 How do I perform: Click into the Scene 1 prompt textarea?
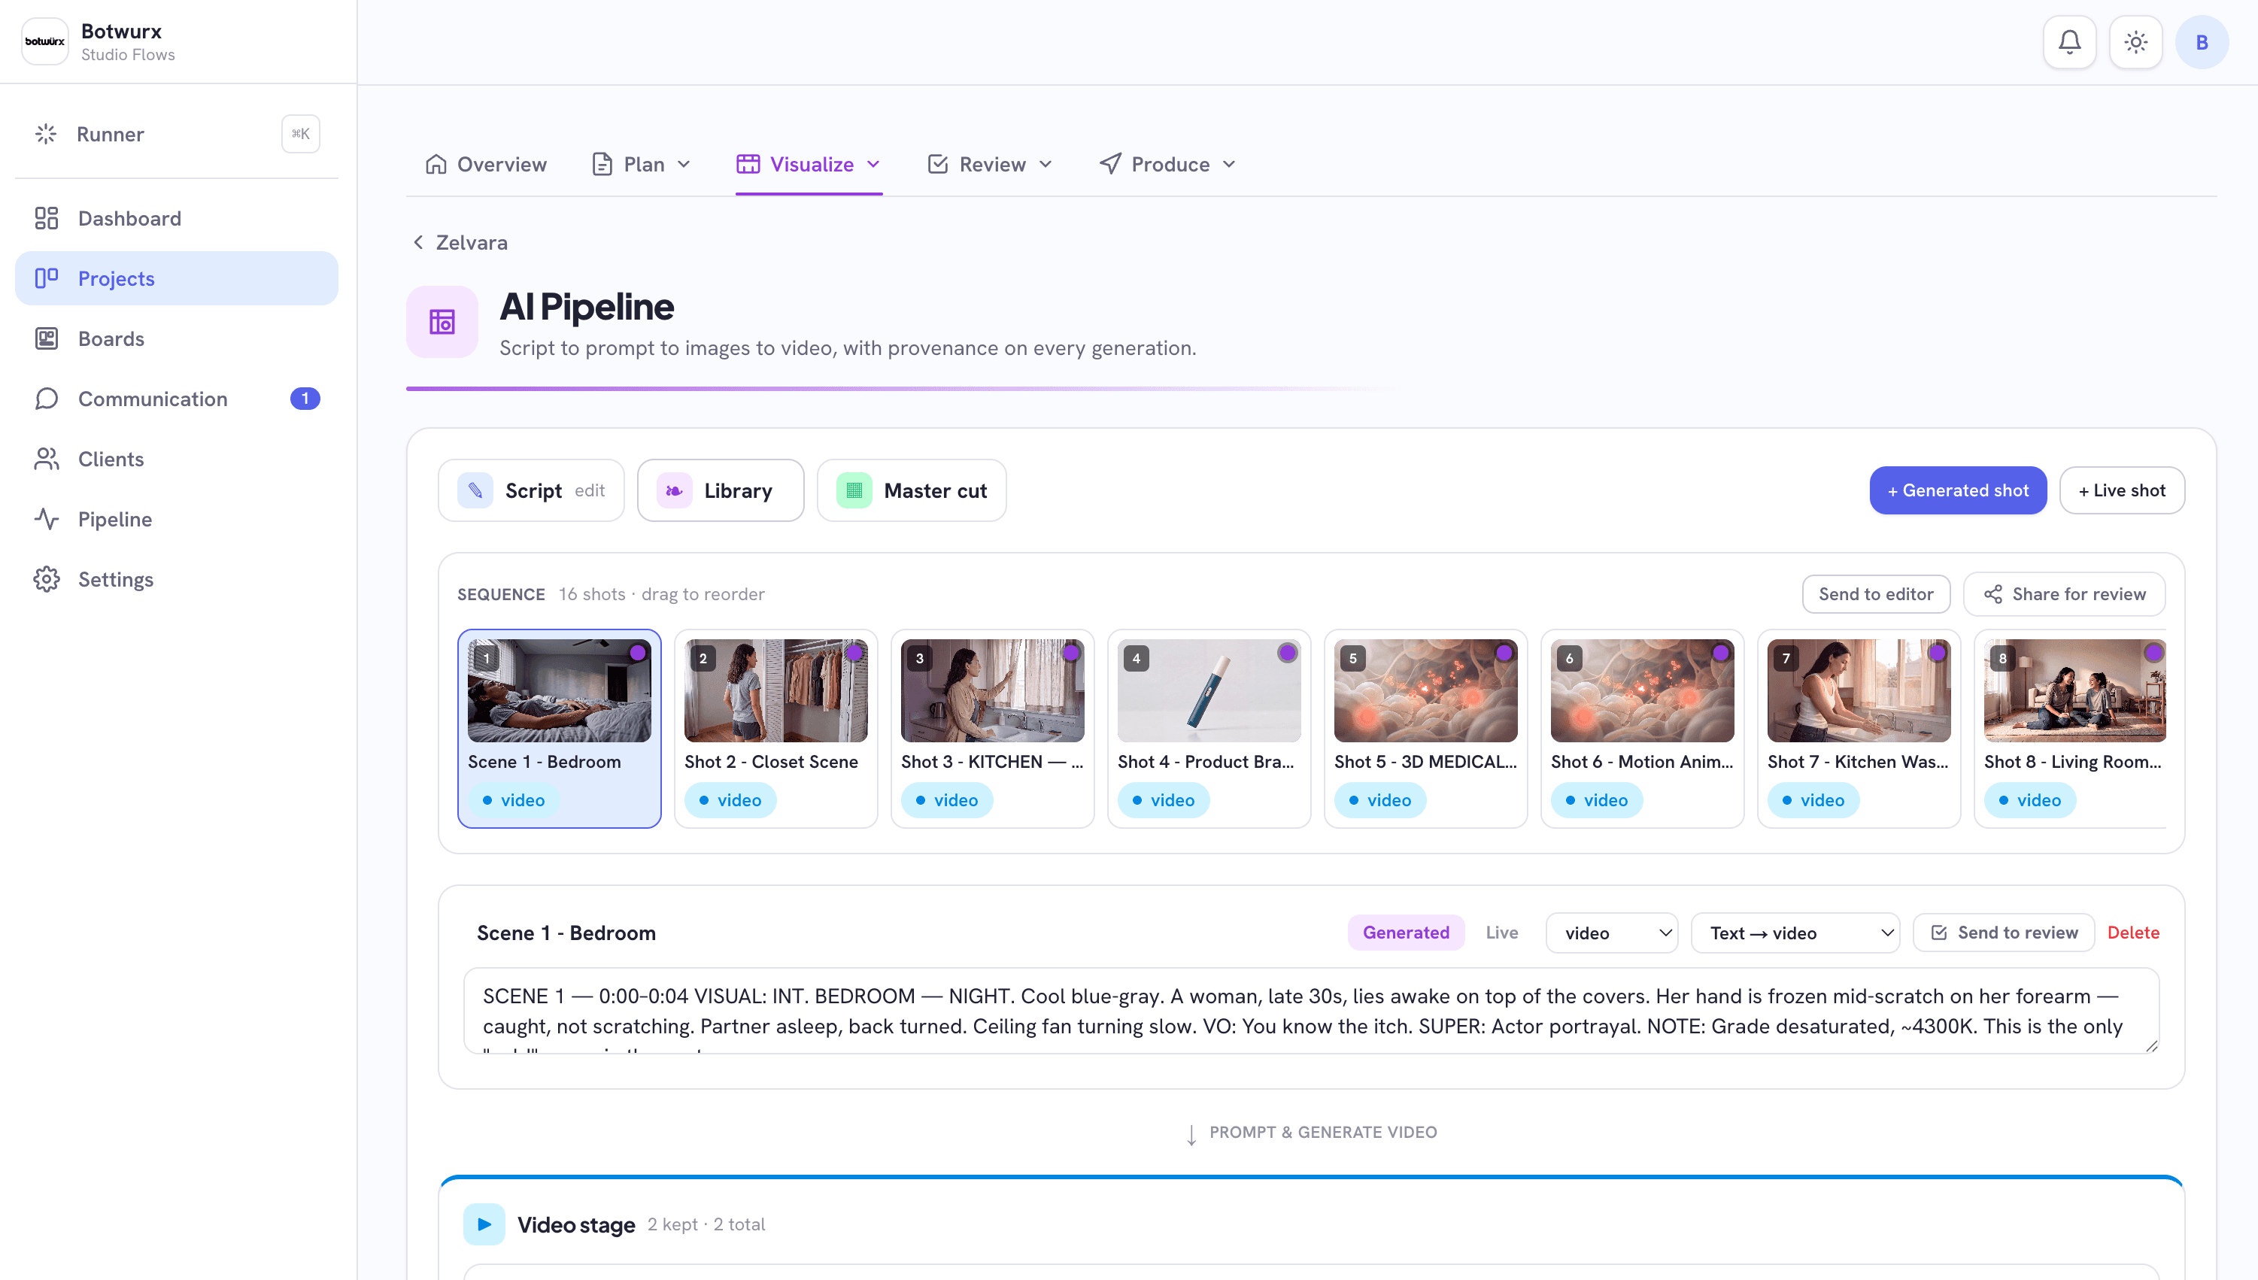click(x=1311, y=1010)
